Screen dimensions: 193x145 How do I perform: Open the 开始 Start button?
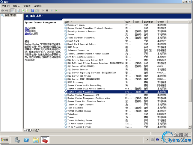tap(5, 140)
